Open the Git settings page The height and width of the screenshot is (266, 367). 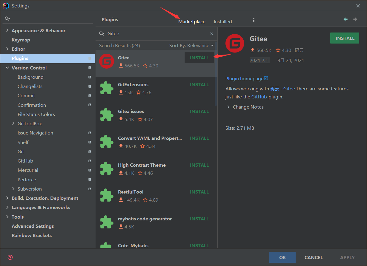pyautogui.click(x=21, y=151)
